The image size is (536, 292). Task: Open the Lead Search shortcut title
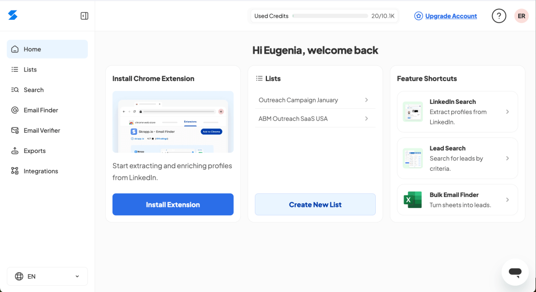coord(448,148)
